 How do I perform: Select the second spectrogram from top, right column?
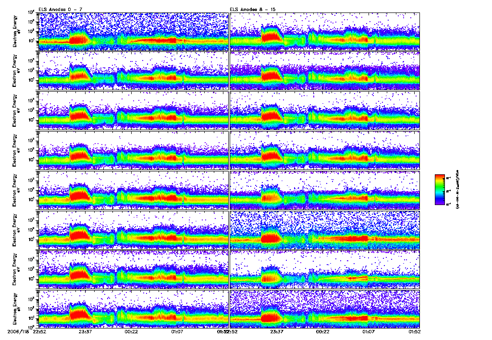(325, 71)
